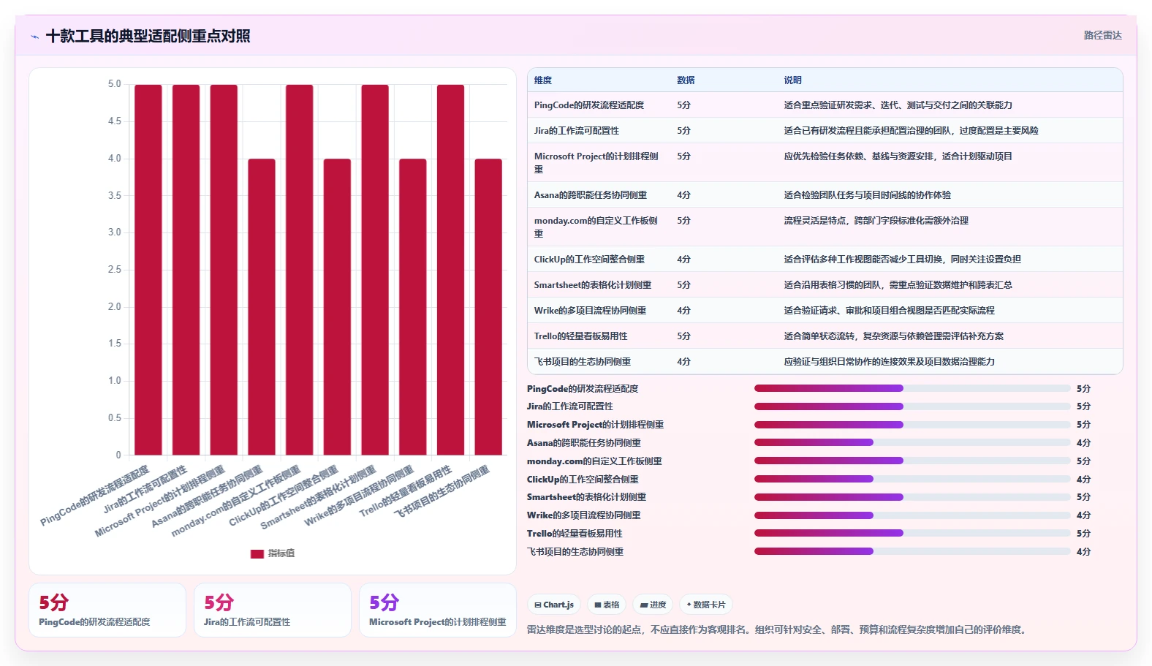Select the 维度 column header
Screen dimensions: 1152x666
(x=543, y=80)
